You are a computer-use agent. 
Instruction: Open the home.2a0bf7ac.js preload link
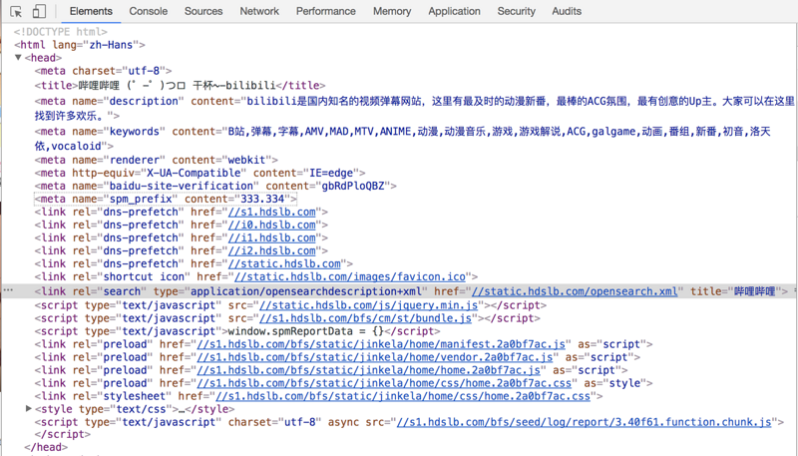coord(368,370)
